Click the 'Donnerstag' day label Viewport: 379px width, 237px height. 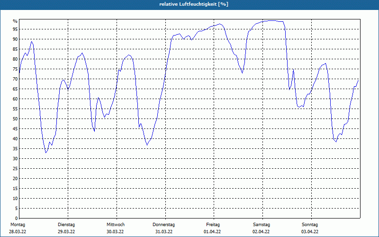click(163, 225)
